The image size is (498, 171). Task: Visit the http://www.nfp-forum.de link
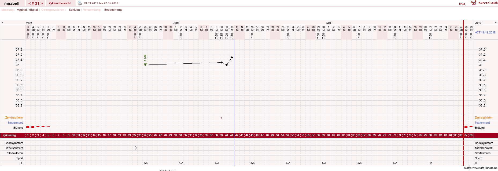pyautogui.click(x=481, y=168)
